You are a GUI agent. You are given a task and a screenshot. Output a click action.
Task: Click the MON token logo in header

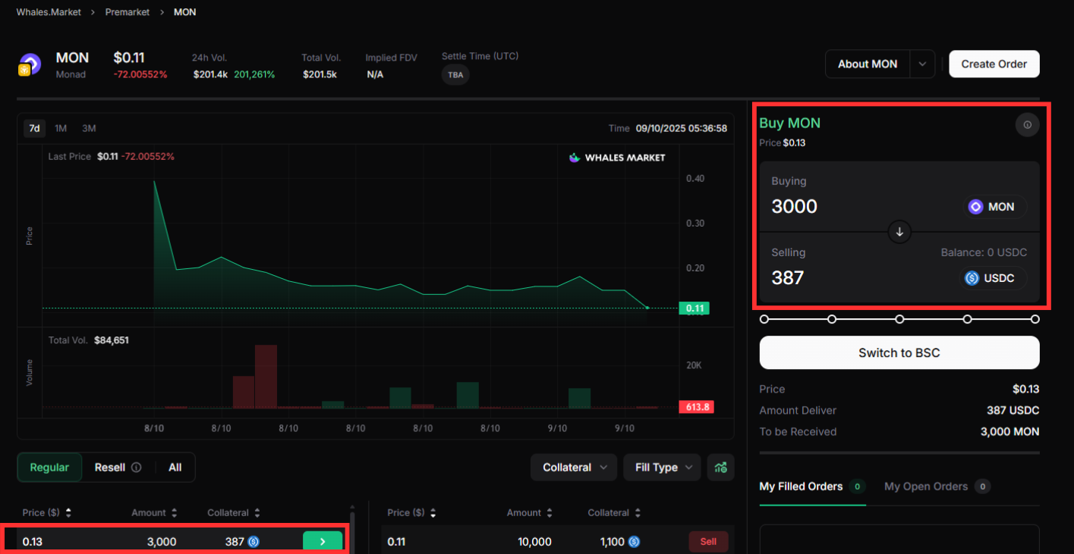(x=30, y=64)
